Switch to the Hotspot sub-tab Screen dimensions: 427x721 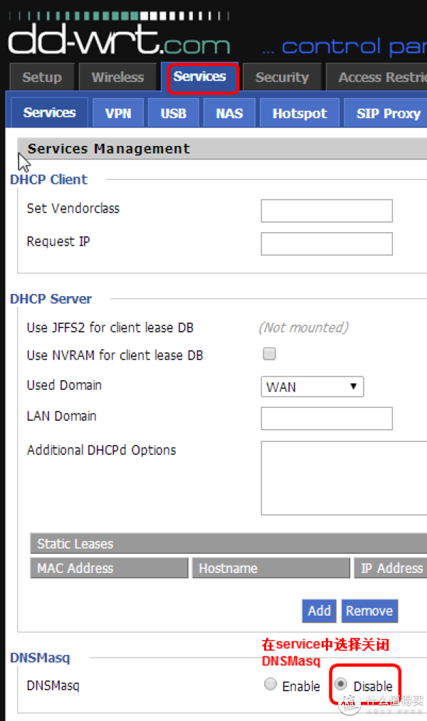click(x=300, y=113)
